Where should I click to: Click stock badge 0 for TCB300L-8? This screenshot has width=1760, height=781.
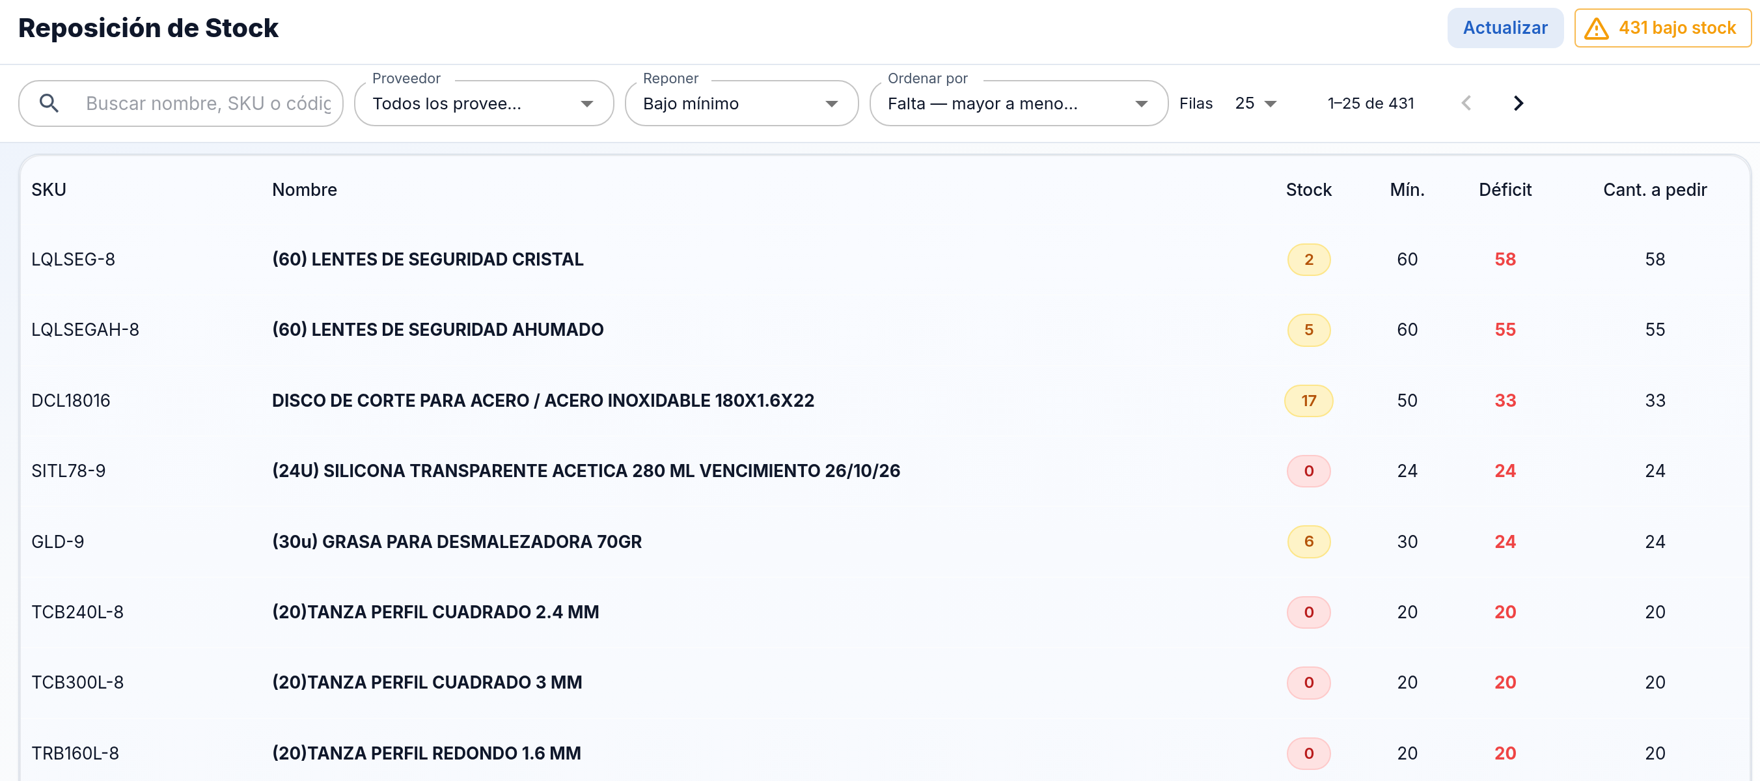1308,683
